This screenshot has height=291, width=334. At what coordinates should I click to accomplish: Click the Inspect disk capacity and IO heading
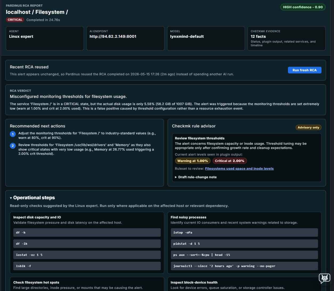pos(37,217)
